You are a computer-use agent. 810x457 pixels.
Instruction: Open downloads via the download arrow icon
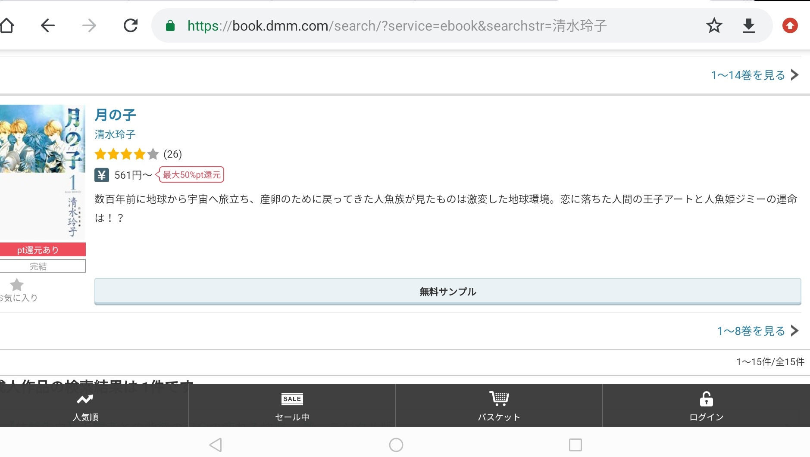(749, 26)
